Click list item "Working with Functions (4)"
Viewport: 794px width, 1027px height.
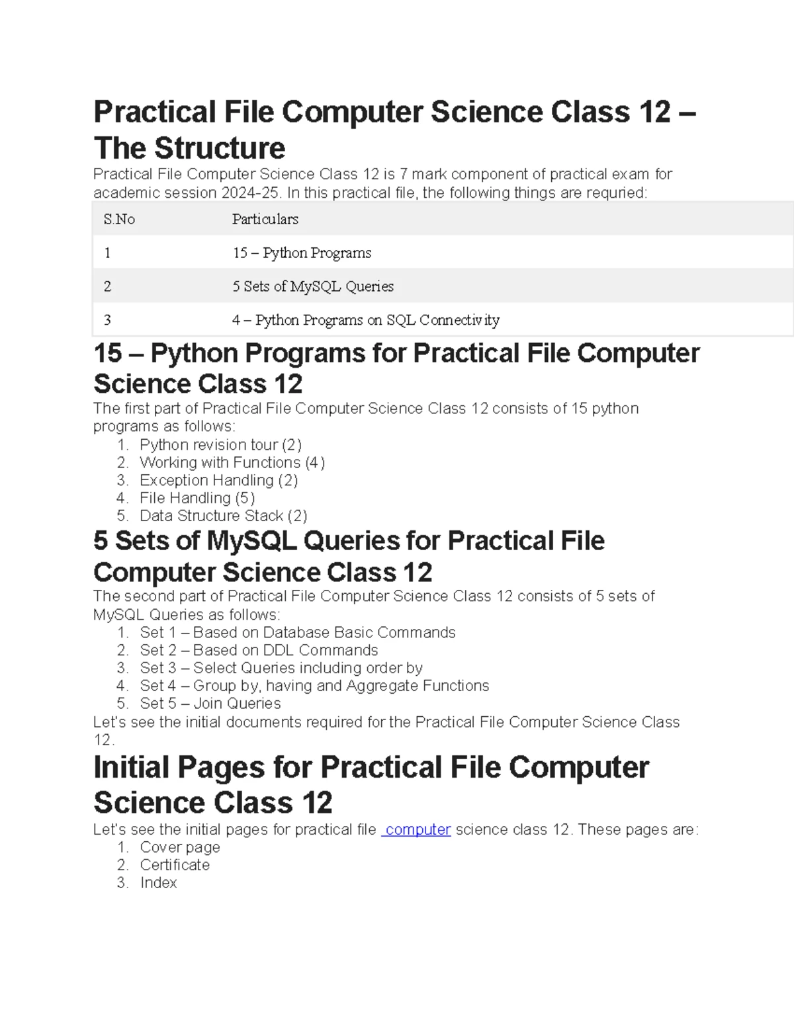coord(232,462)
